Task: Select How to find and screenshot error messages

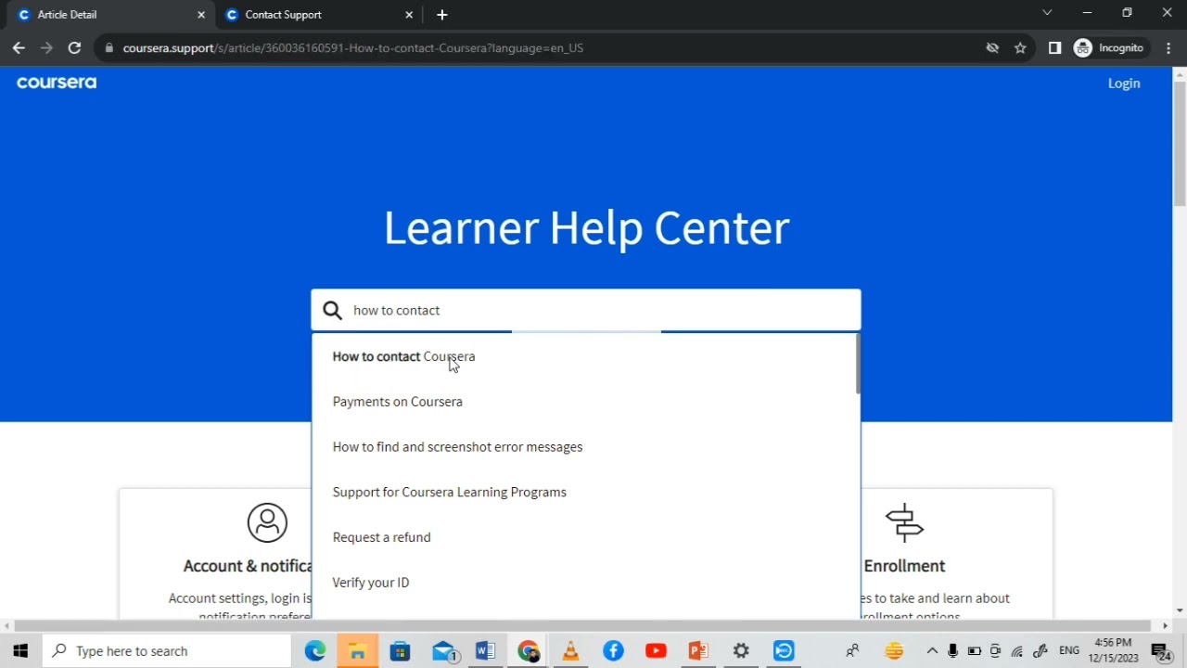Action: pyautogui.click(x=585, y=447)
